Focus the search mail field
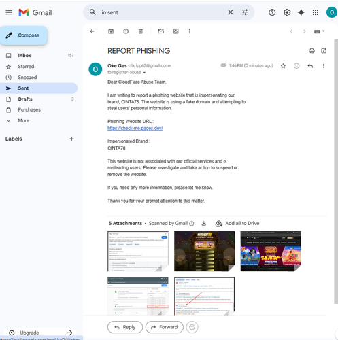Image resolution: width=338 pixels, height=340 pixels. click(x=163, y=12)
